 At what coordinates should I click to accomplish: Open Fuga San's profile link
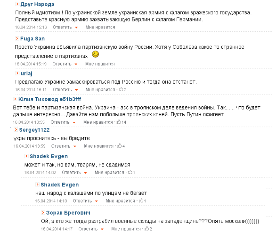(33, 38)
